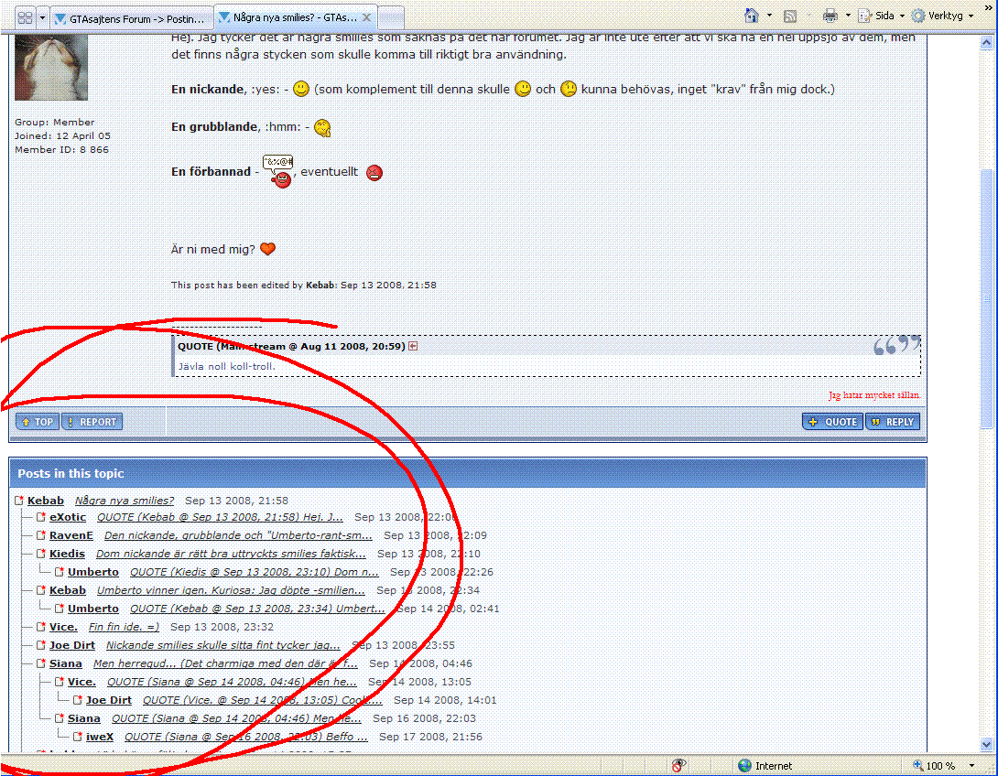Screen dimensions: 998x776
Task: Open RavenE's post about nickande, grubblande
Action: tap(238, 535)
